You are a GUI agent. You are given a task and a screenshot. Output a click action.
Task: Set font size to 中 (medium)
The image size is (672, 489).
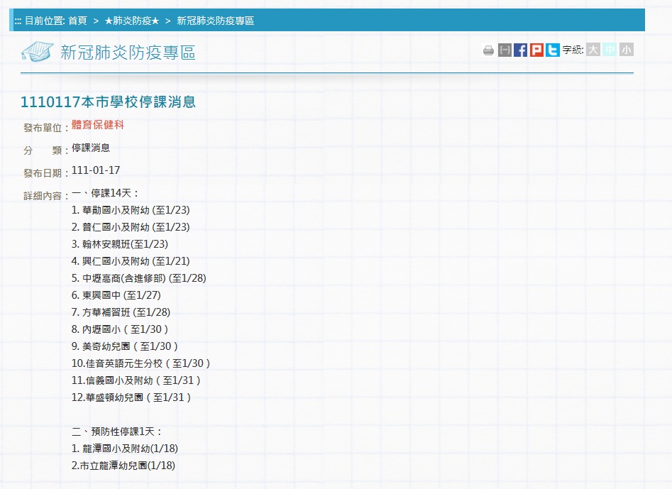click(610, 50)
